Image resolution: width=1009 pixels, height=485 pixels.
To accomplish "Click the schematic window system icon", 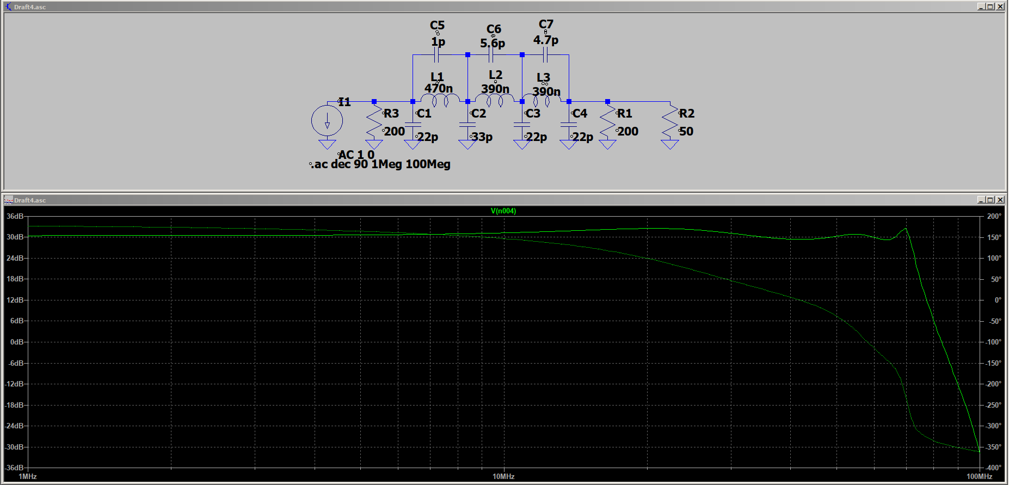I will click(x=8, y=7).
